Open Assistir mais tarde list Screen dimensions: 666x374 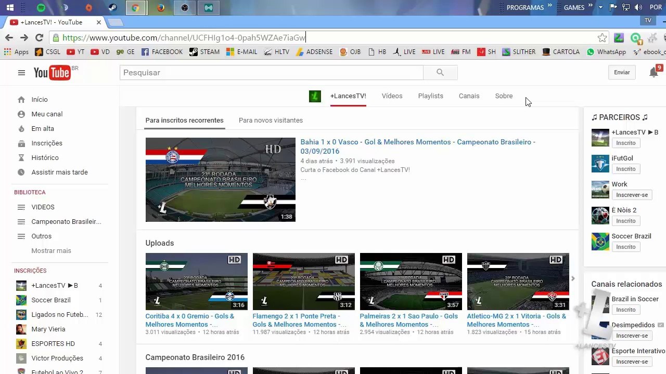point(60,172)
